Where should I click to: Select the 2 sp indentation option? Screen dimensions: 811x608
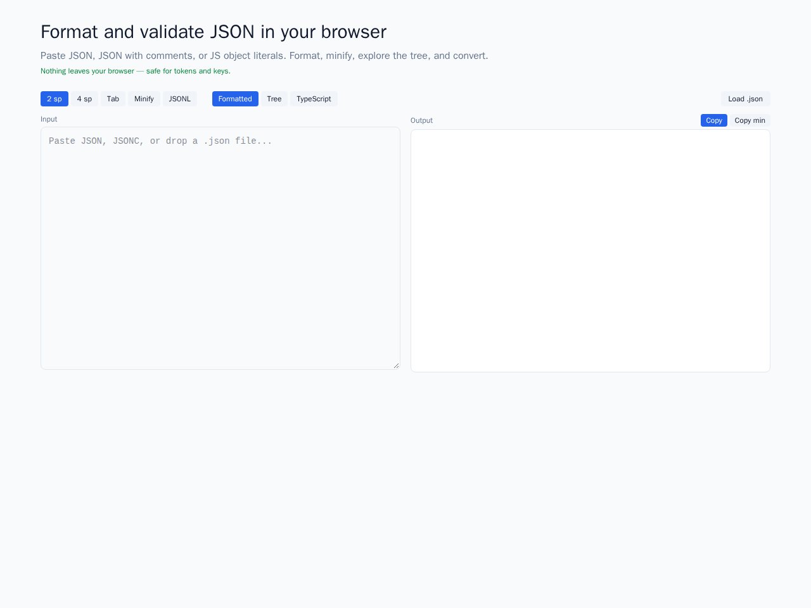54,99
